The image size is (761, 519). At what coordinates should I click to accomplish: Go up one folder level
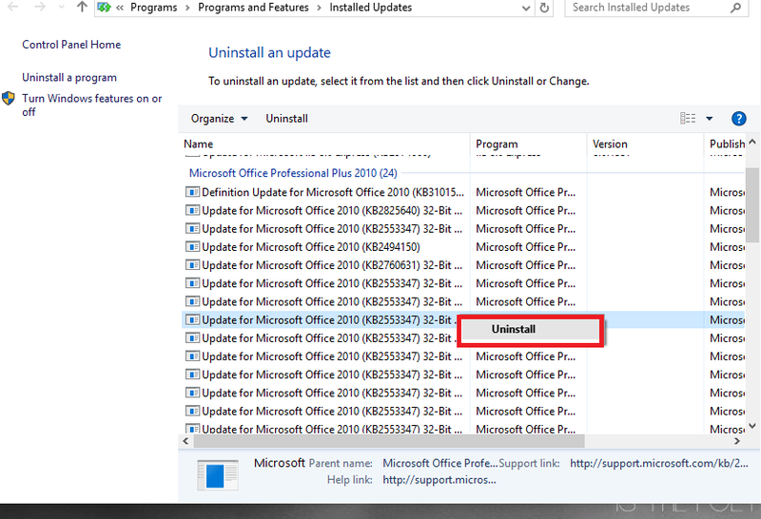pos(82,7)
